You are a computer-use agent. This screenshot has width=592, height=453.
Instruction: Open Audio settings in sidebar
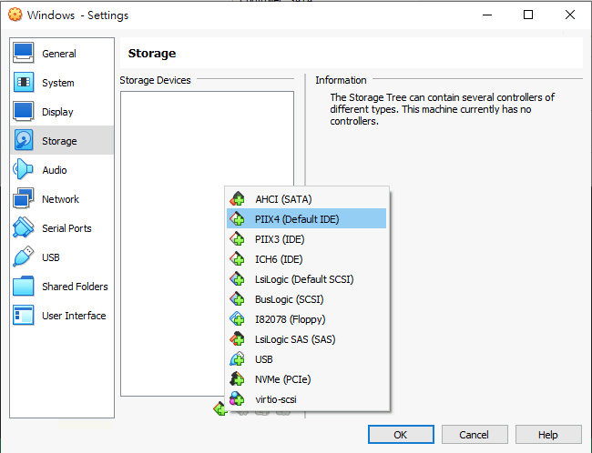pos(55,170)
